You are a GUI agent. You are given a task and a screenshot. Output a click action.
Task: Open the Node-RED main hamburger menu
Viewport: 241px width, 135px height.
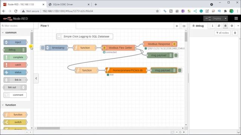point(236,18)
